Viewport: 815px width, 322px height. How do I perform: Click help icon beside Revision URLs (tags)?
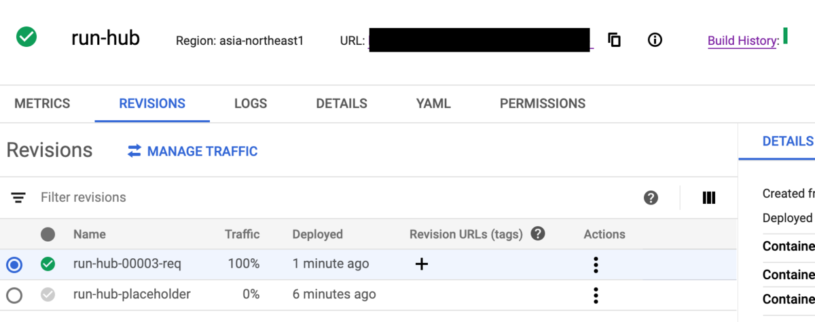point(538,234)
